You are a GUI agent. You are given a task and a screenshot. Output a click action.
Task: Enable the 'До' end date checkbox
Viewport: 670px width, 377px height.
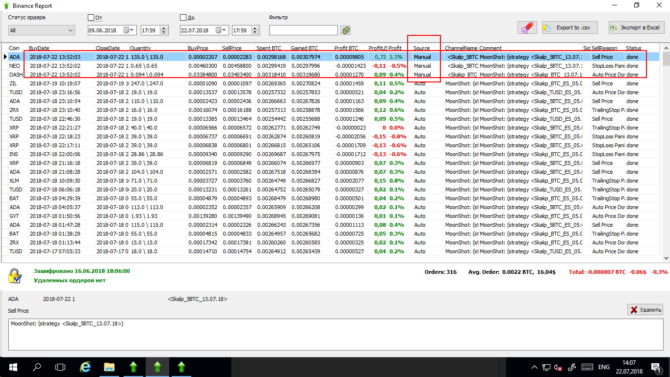point(183,18)
